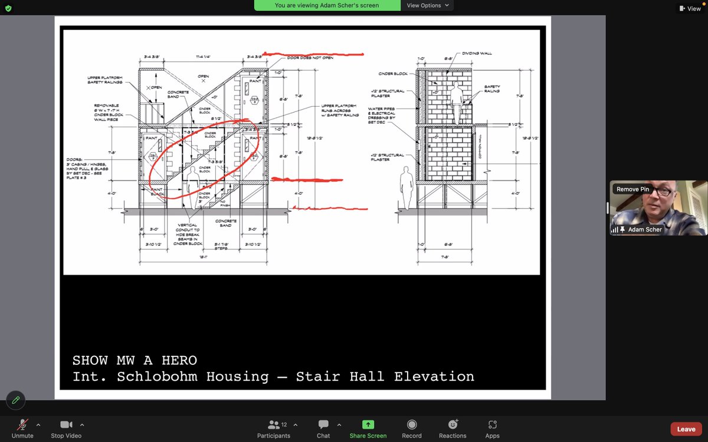
Task: Leave the meeting
Action: (x=686, y=429)
